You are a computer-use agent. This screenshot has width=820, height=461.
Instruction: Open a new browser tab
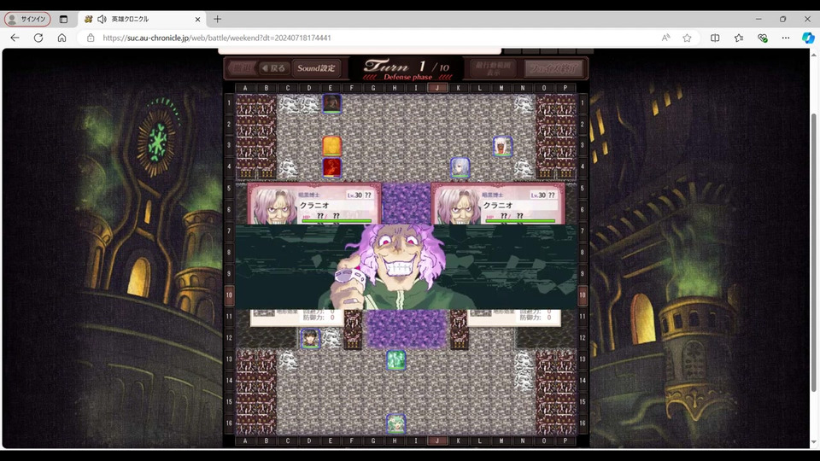[x=218, y=19]
